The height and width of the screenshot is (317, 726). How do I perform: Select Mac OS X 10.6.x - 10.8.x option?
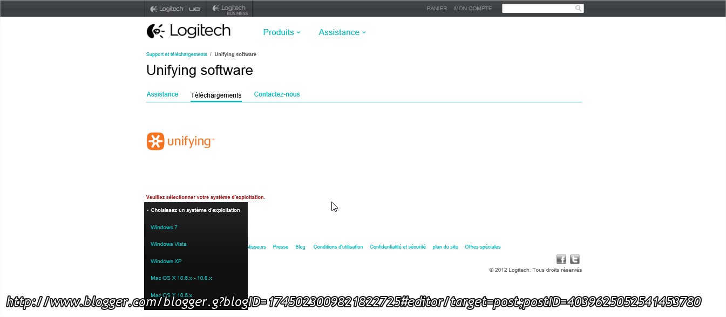181,278
